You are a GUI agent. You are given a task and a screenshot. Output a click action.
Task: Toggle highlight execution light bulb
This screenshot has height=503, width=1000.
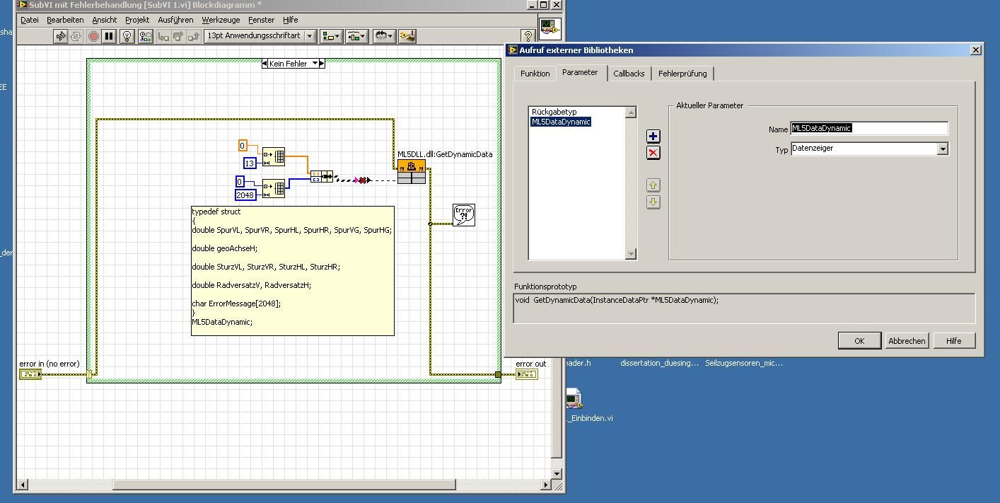click(x=127, y=36)
